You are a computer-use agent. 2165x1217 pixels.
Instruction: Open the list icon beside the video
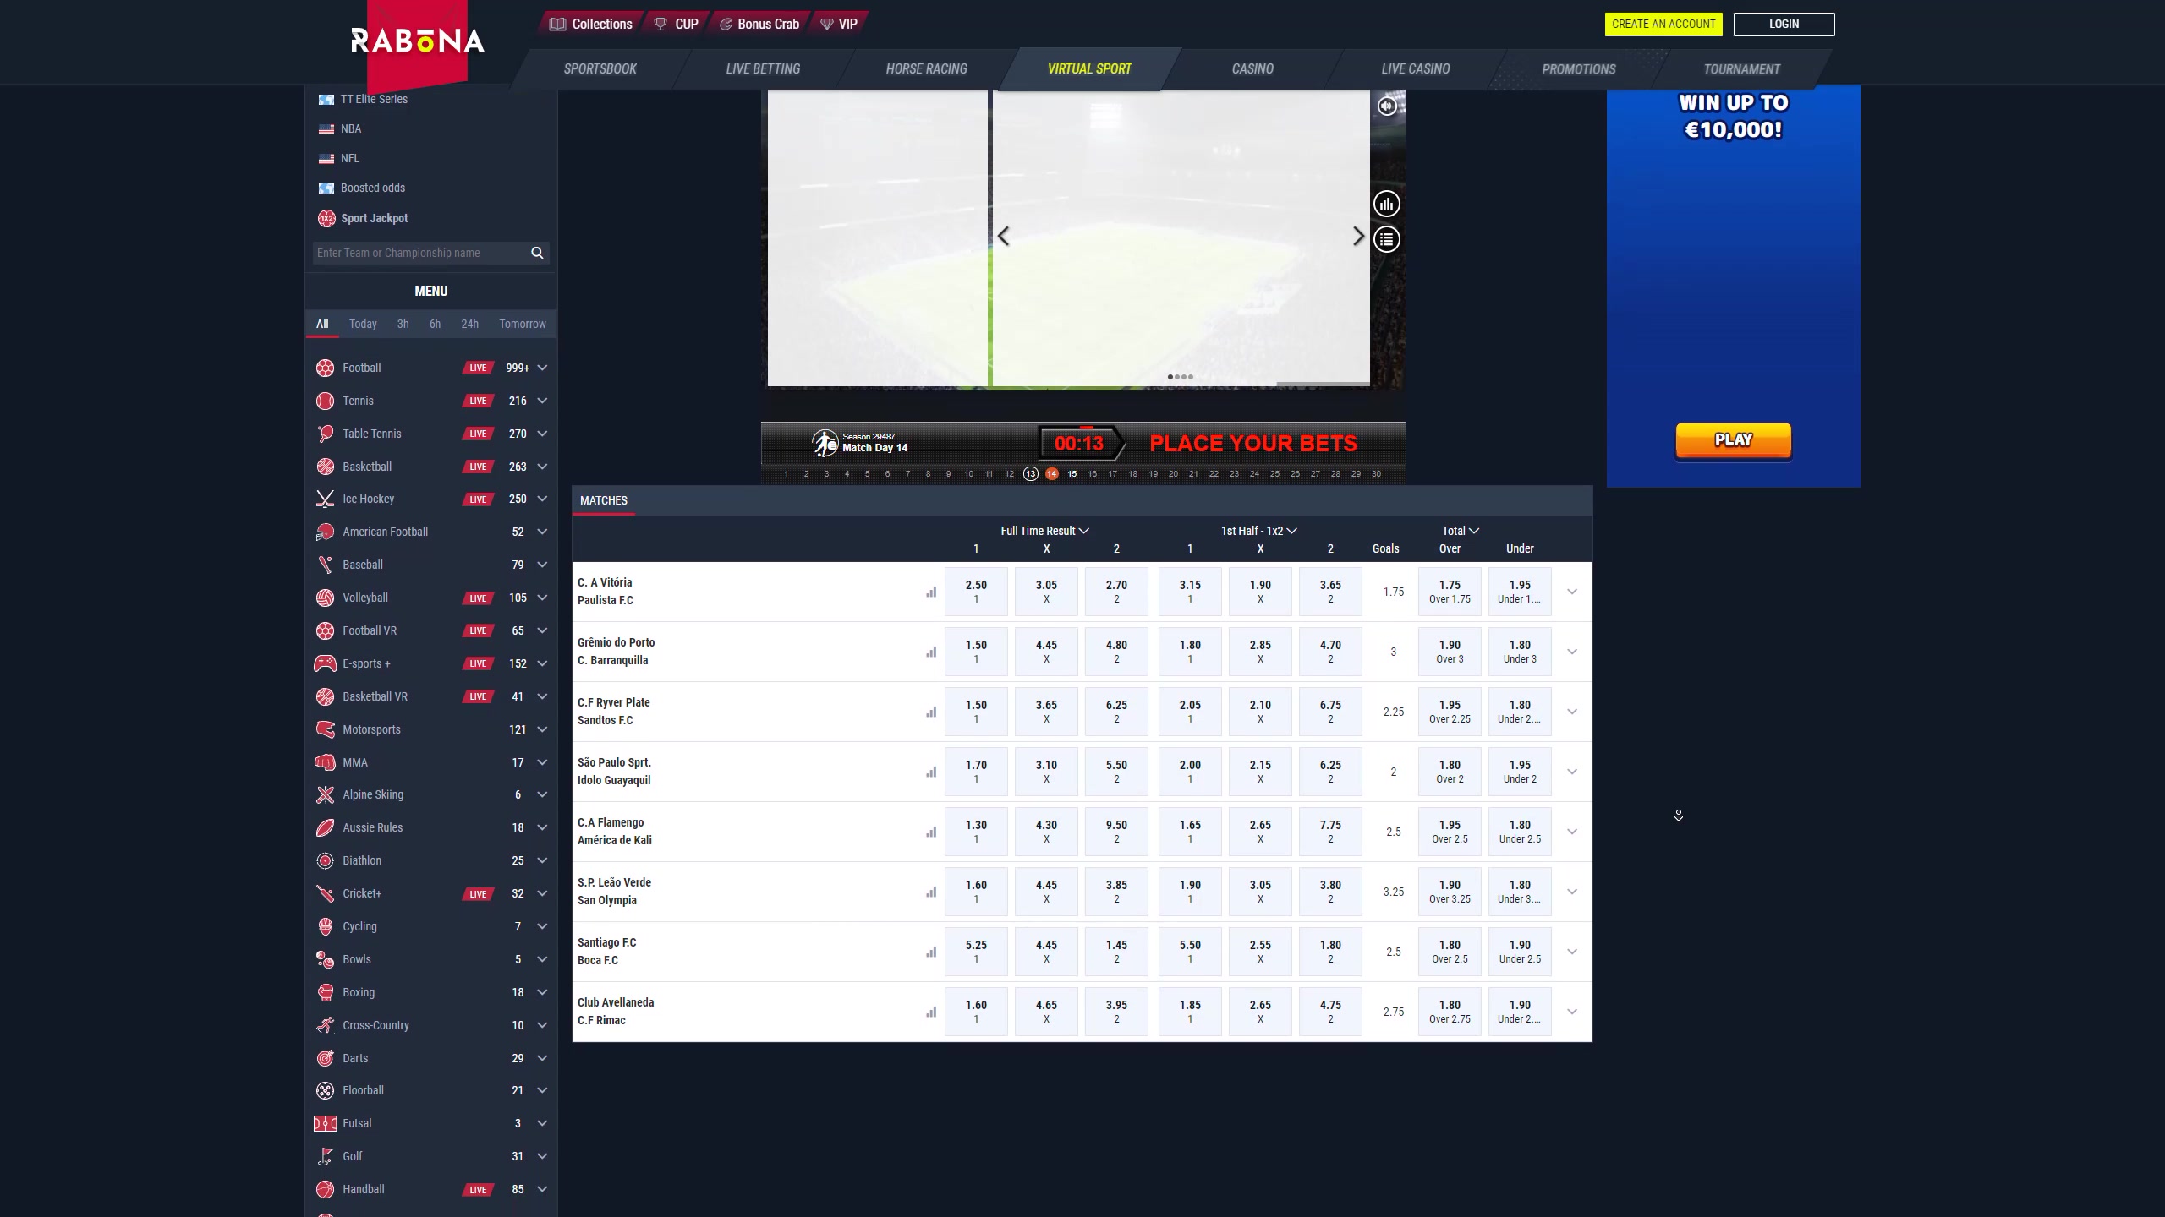click(x=1386, y=239)
